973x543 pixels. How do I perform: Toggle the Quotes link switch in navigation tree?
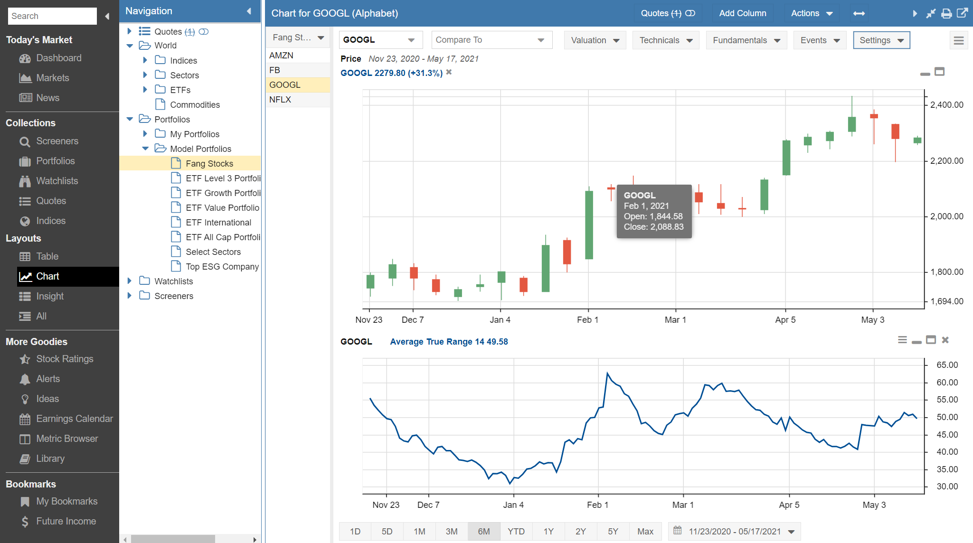pos(204,32)
